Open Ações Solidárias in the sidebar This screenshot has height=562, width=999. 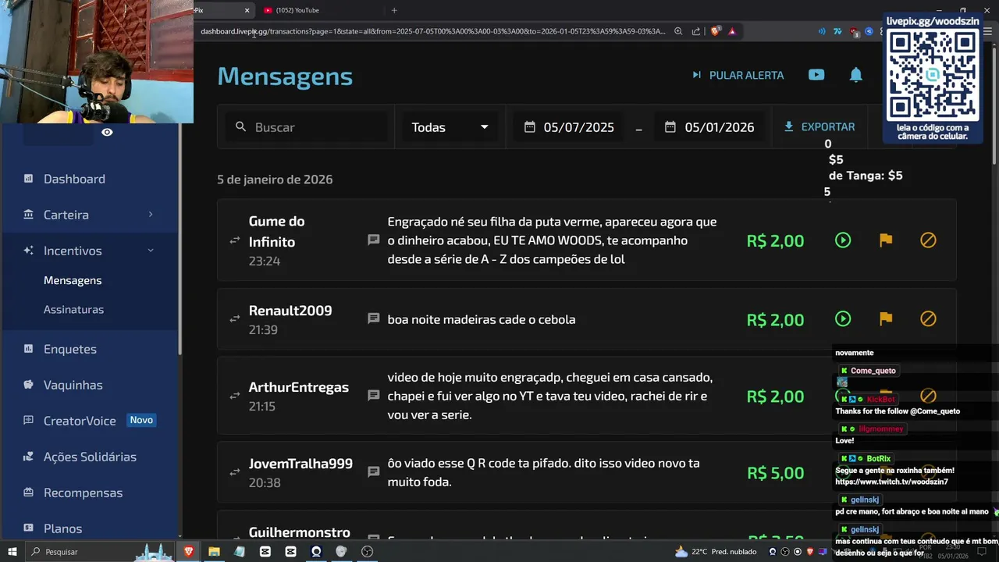90,457
